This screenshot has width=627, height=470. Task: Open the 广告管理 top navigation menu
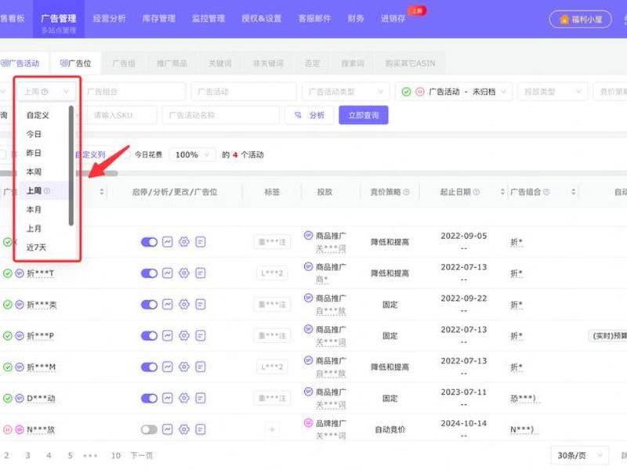[58, 19]
